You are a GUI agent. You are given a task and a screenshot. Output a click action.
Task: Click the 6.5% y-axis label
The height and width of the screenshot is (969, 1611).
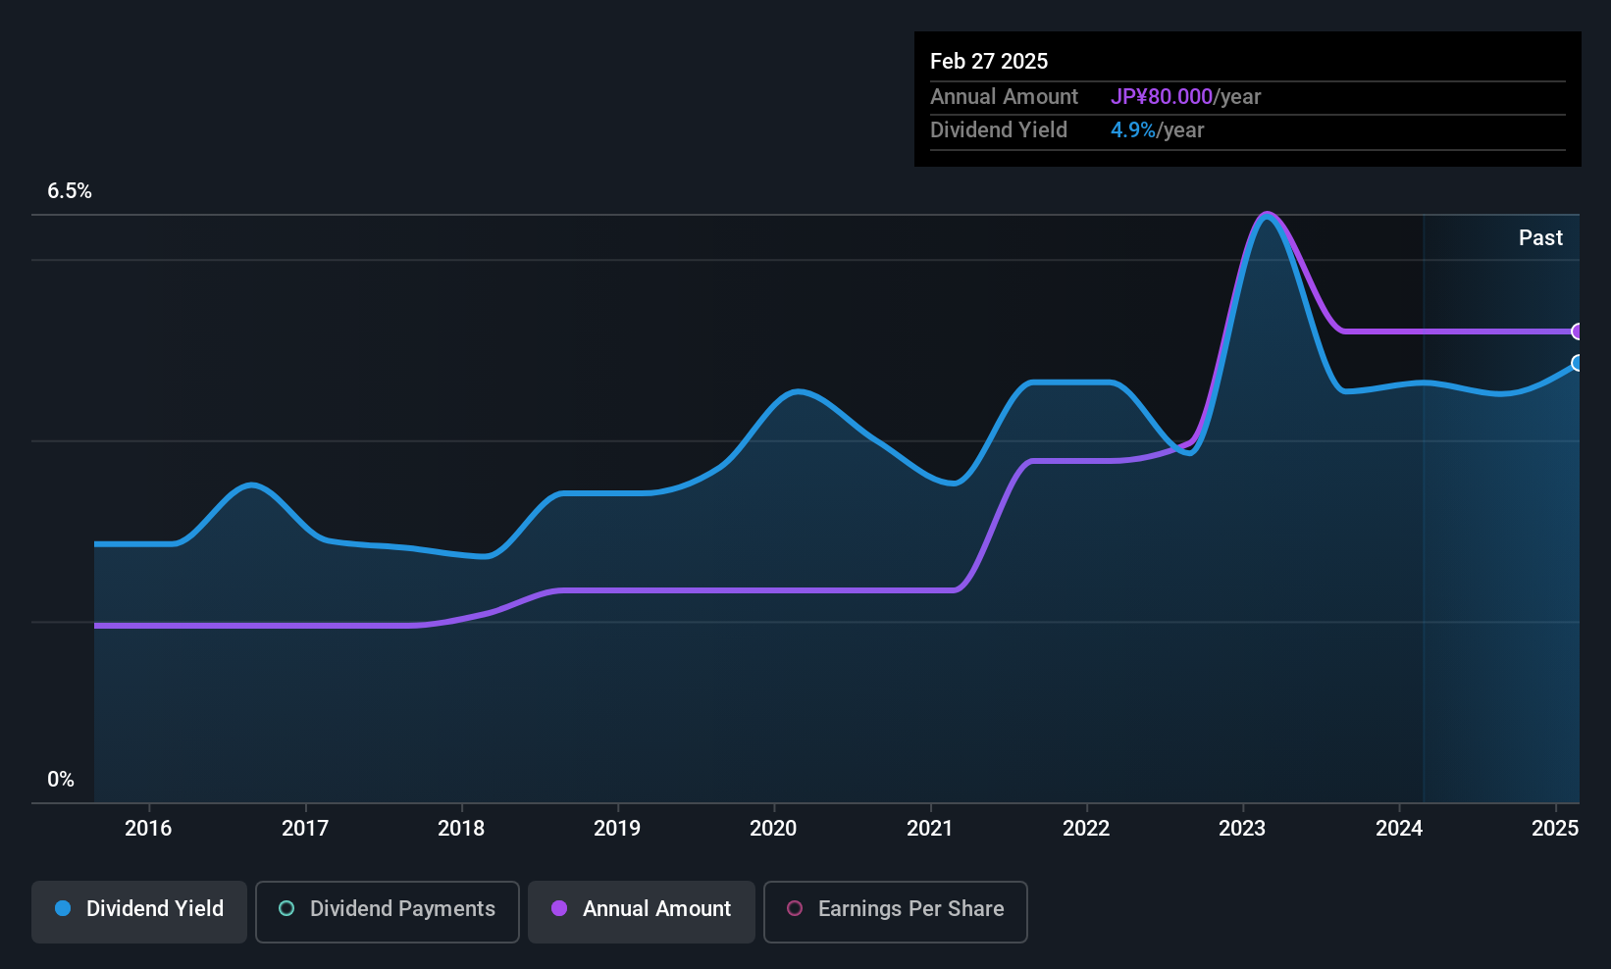[x=70, y=191]
